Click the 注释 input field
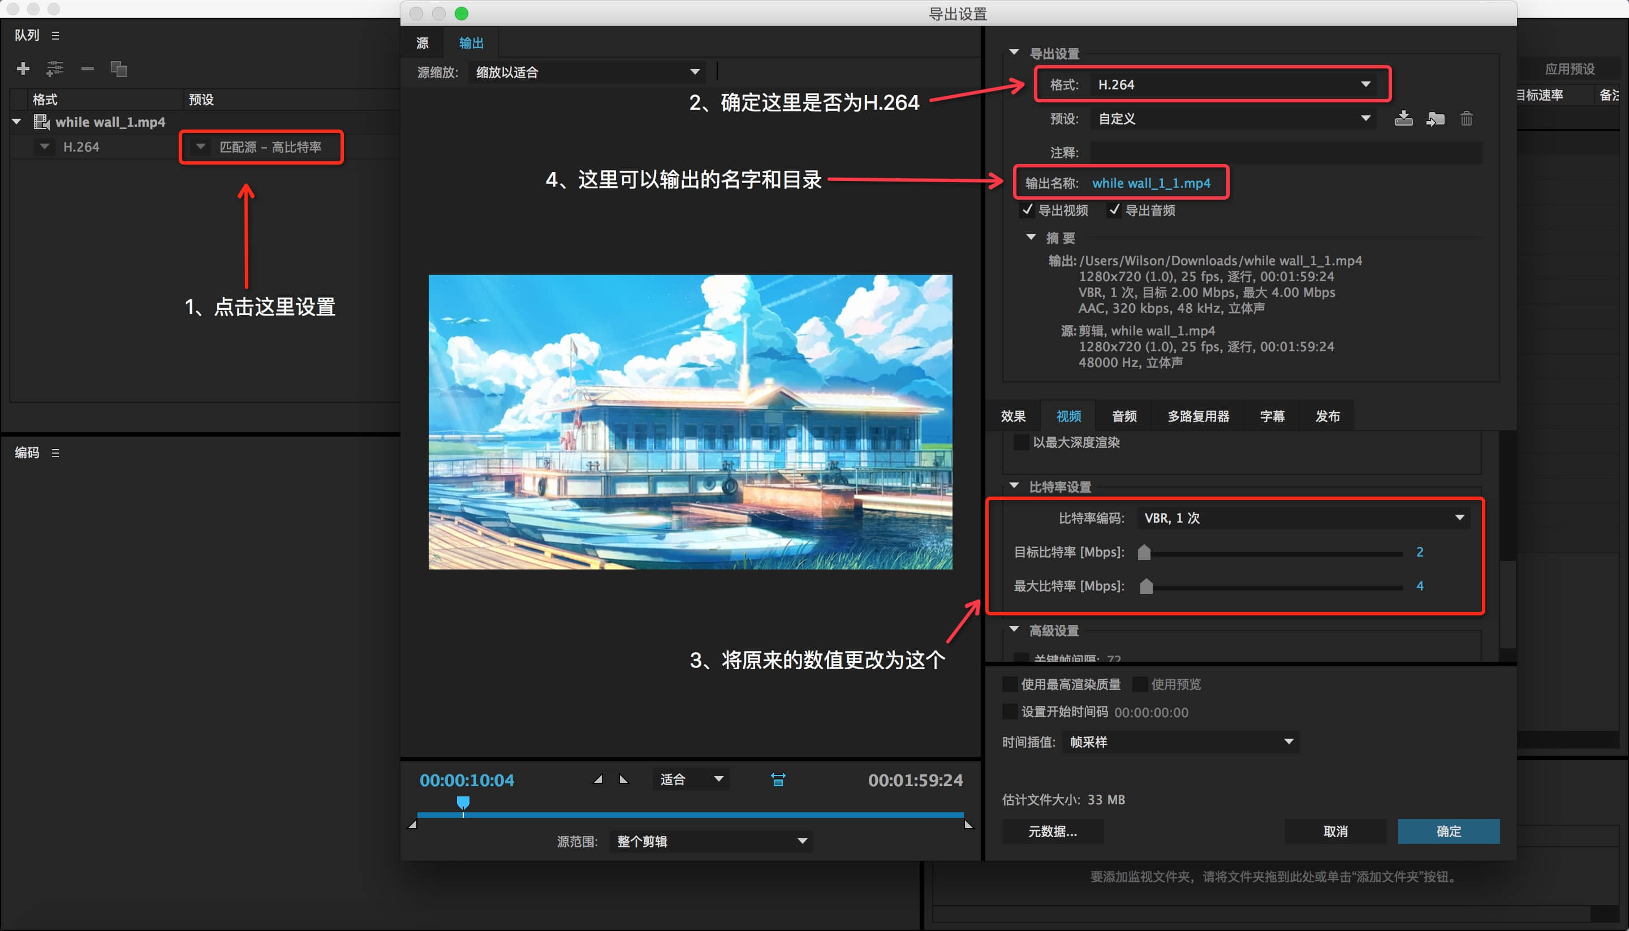This screenshot has height=931, width=1629. 1286,153
